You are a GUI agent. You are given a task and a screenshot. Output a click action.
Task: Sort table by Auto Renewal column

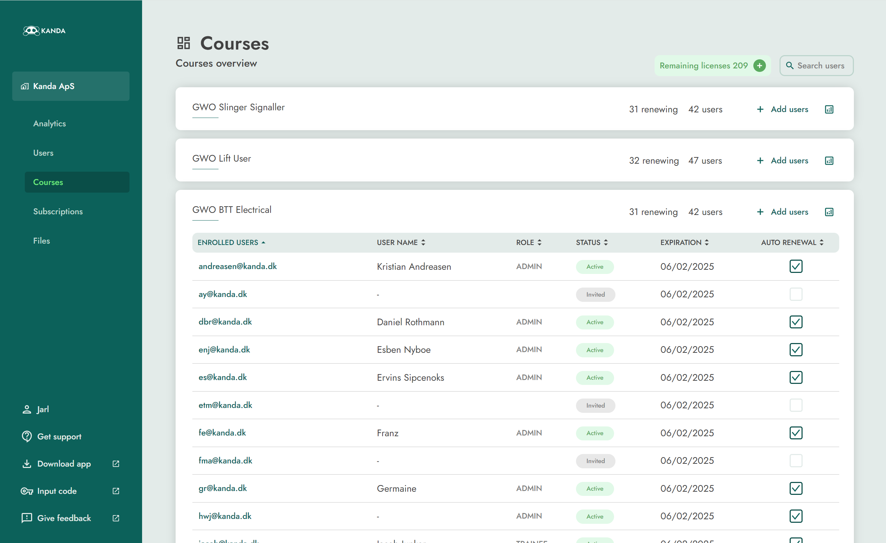tap(792, 243)
